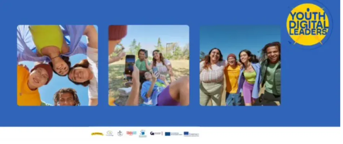Click the dark G partner logo
Image resolution: width=343 pixels, height=144 pixels.
point(156,134)
